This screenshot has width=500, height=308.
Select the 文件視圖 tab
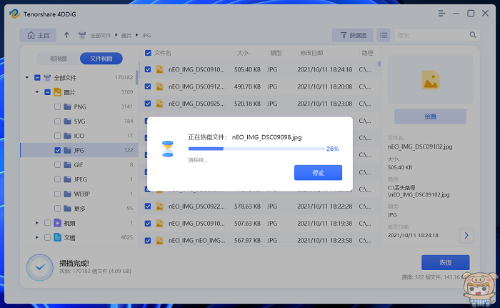point(101,59)
